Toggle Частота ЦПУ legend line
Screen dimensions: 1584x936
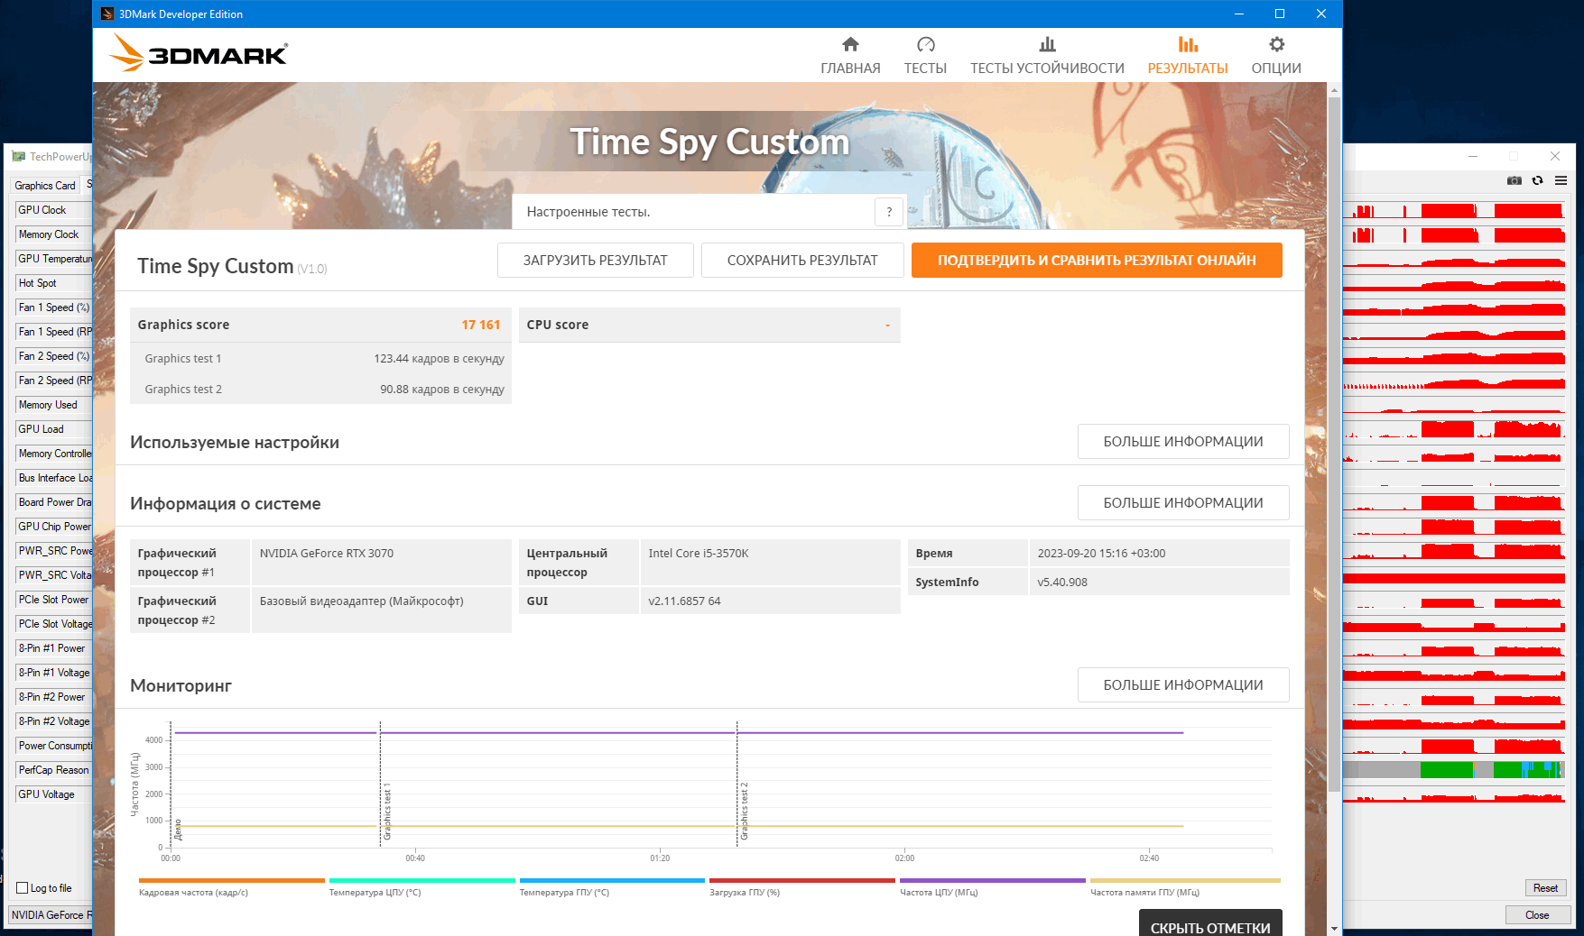pos(993,887)
